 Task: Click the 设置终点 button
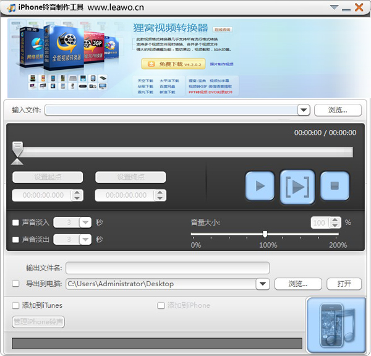click(x=130, y=177)
